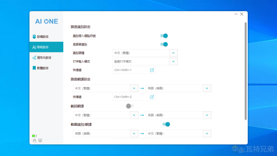
Task: Switch off the 截圖識別/翻譯 toggle
Action: 166,124
